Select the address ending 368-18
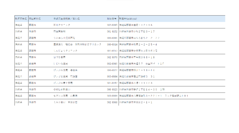 pyautogui.click(x=137, y=57)
